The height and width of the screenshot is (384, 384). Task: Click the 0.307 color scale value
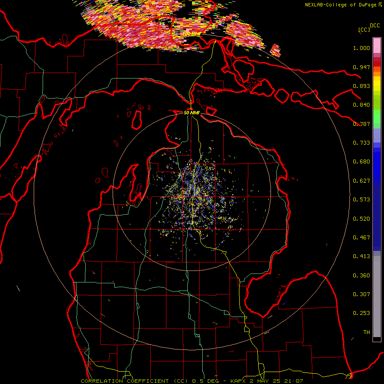[x=361, y=294]
